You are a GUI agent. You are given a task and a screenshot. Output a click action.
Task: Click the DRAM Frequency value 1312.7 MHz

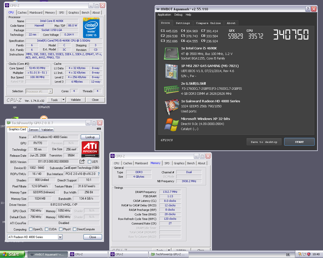[x=170, y=192]
